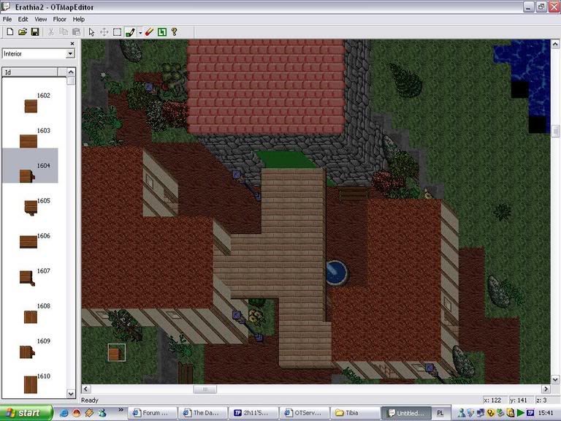The width and height of the screenshot is (561, 421).
Task: Click the map vertical scrollbar thumb
Action: [555, 132]
